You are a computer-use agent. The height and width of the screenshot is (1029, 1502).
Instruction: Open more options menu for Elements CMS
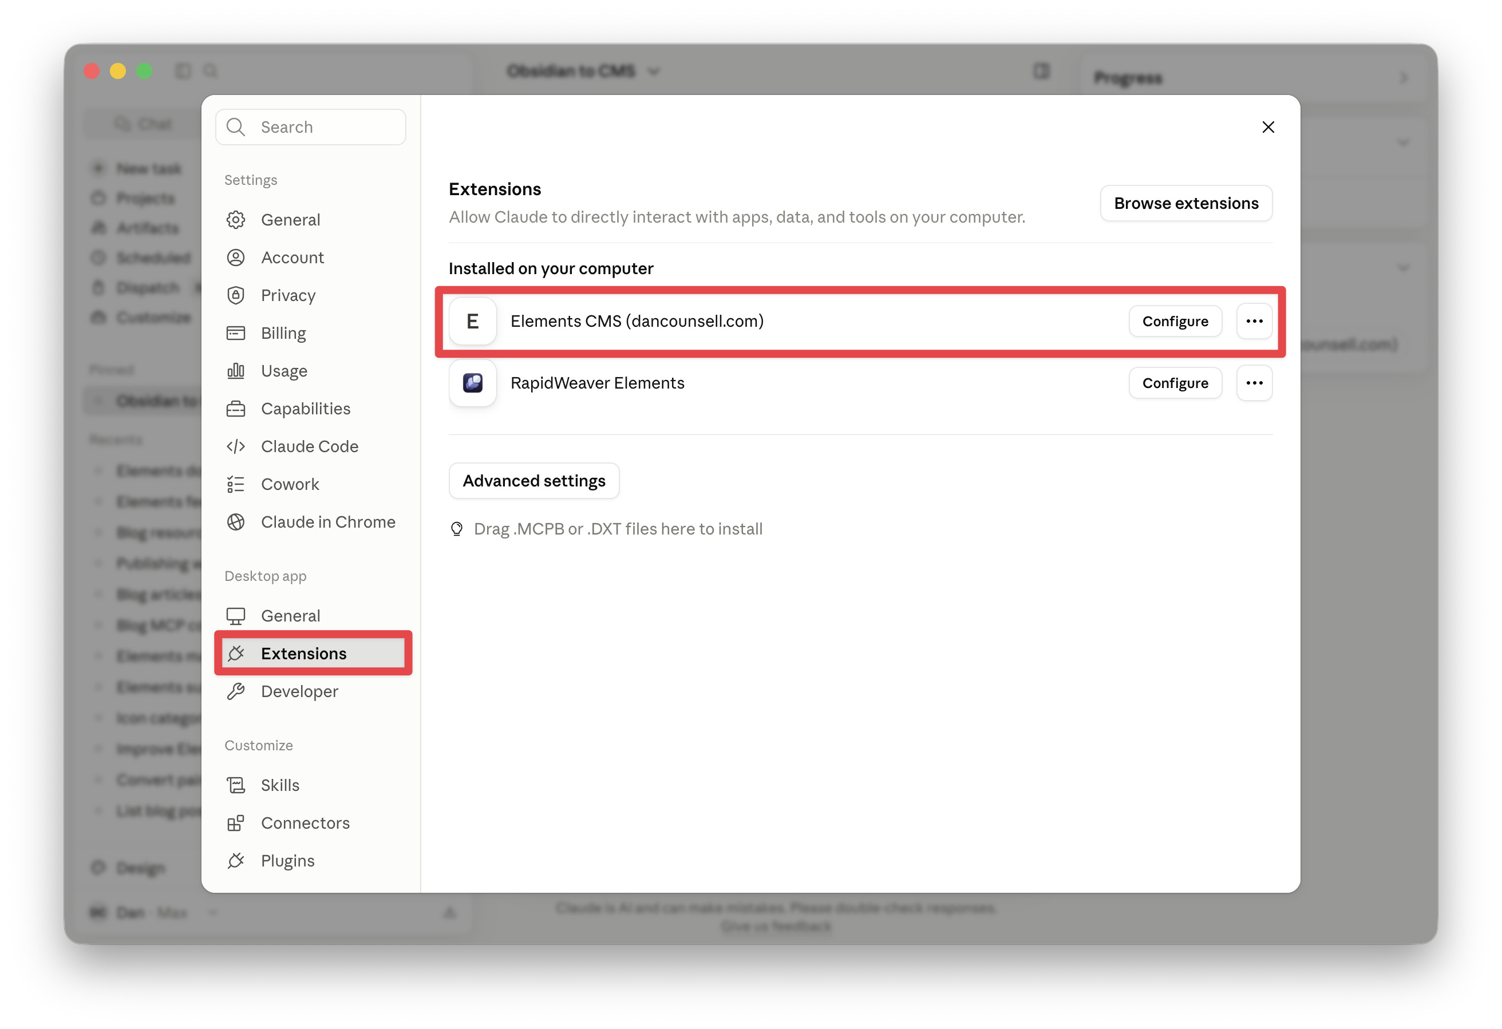1254,321
